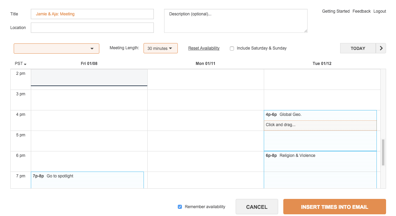Click the calendar's vertical scrollbar thumb
The image size is (396, 216).
click(x=383, y=152)
